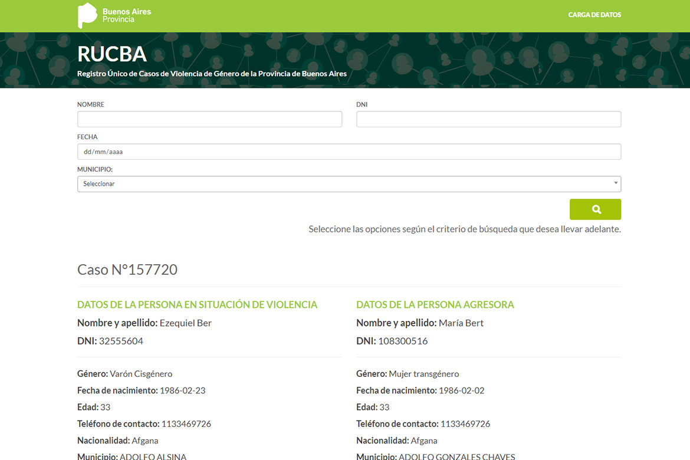
Task: Select the aggressor name María Bert
Action: tap(461, 323)
